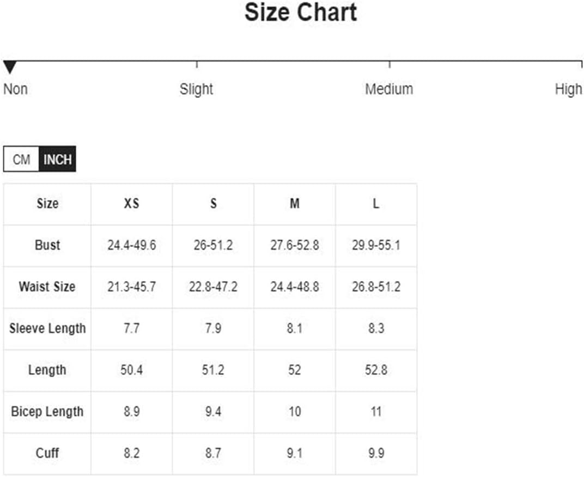
Task: Click the Size Chart heading
Action: click(x=301, y=13)
